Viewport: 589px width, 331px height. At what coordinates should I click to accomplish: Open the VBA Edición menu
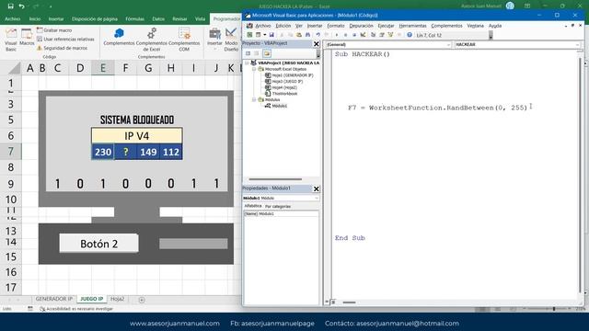[x=283, y=26]
